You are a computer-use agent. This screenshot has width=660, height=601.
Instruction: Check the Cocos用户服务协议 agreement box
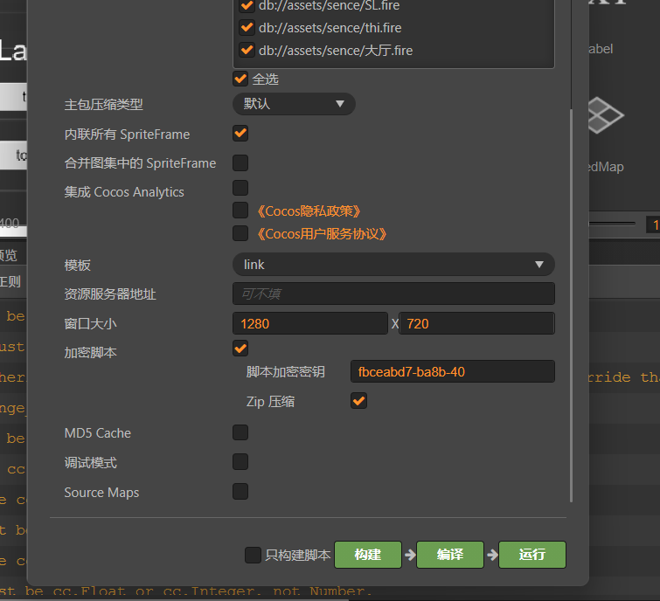coord(240,233)
